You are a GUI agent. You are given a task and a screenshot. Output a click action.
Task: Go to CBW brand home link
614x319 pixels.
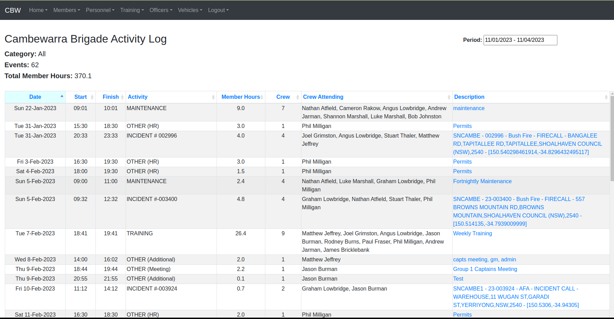pos(13,10)
